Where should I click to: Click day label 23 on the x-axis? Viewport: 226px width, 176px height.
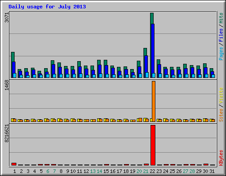click(159, 171)
